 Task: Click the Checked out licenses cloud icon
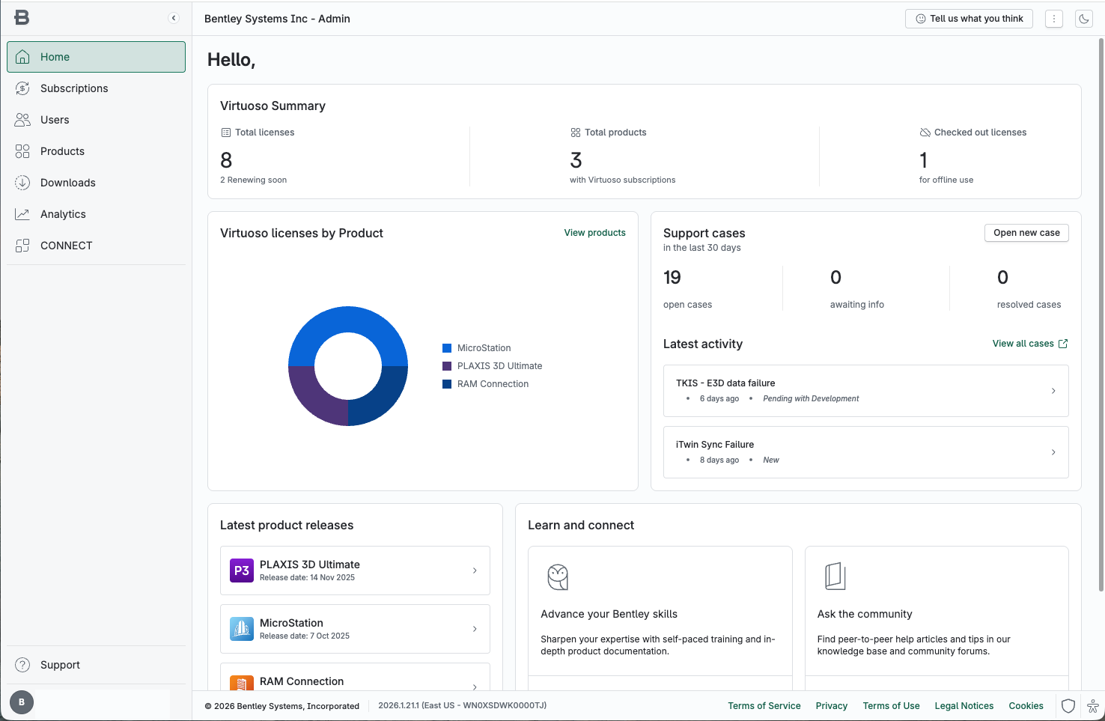click(925, 133)
